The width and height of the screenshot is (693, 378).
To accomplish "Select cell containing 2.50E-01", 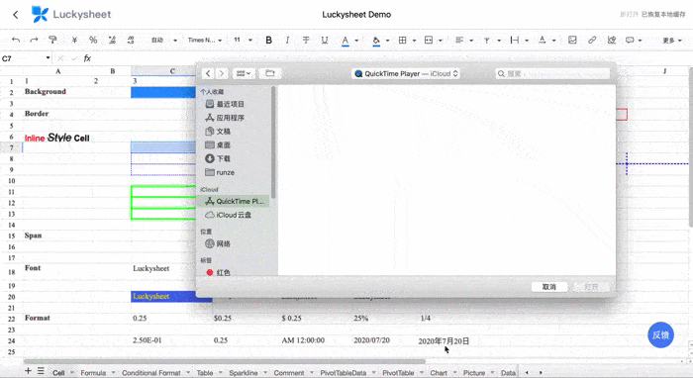I will click(x=171, y=340).
